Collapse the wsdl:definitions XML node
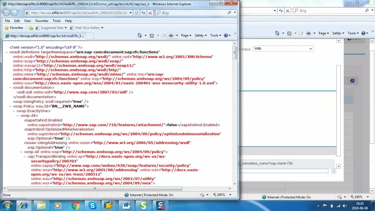 [7, 52]
